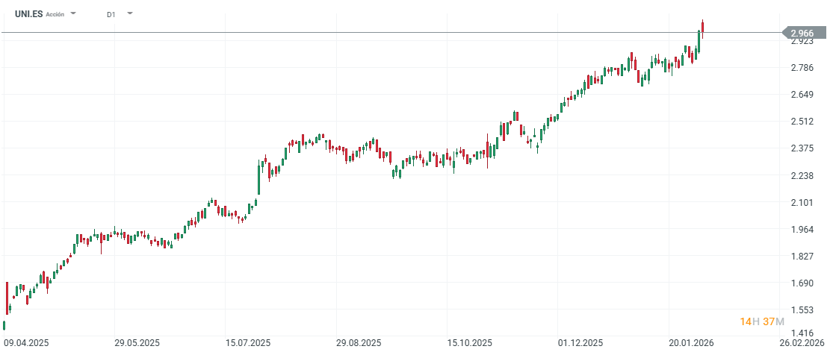Click the 15.10.2025 date on time axis
This screenshot has width=836, height=355.
click(470, 343)
